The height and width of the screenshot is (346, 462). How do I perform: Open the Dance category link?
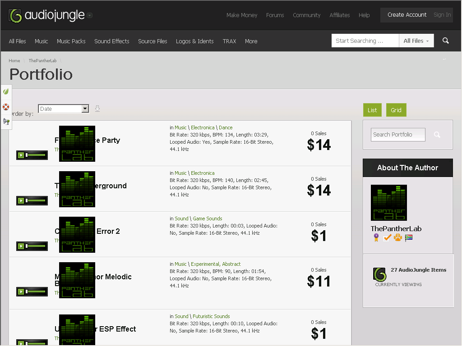[x=226, y=127]
